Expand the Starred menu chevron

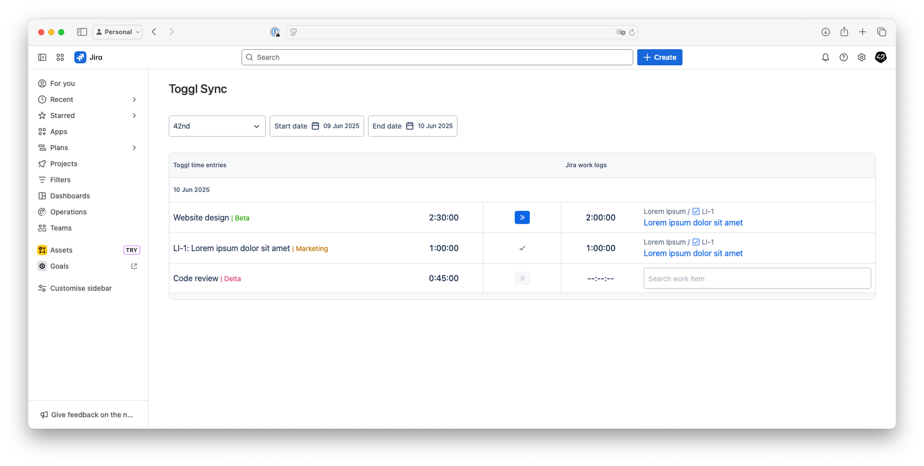pyautogui.click(x=134, y=115)
